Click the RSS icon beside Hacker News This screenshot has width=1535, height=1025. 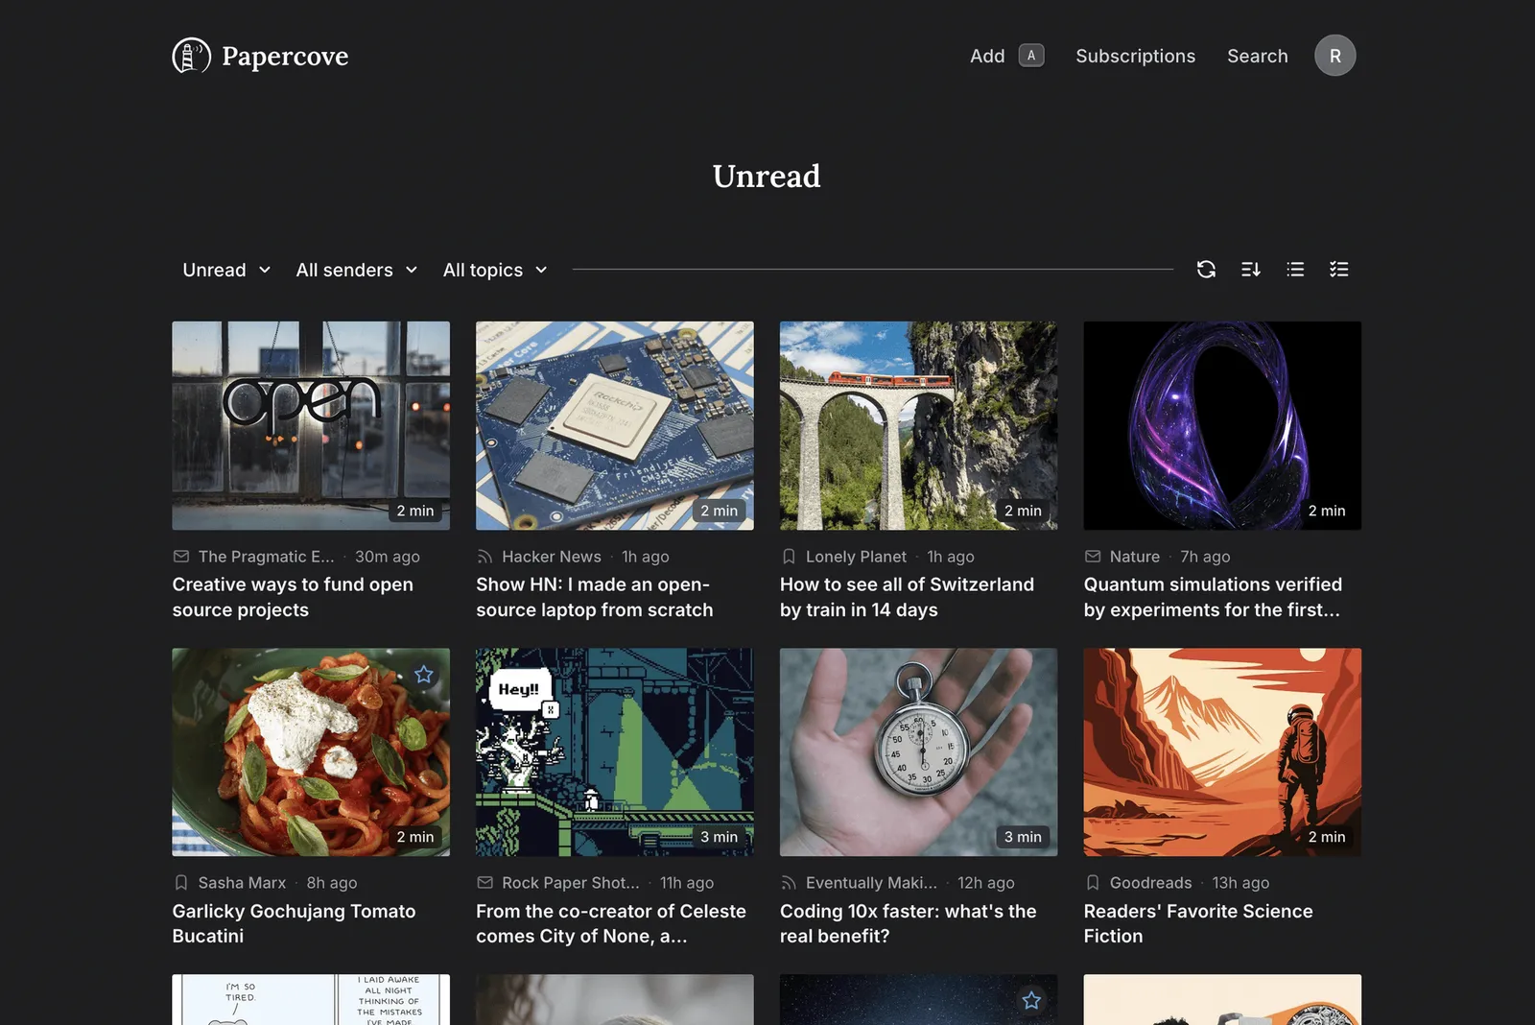click(x=484, y=557)
